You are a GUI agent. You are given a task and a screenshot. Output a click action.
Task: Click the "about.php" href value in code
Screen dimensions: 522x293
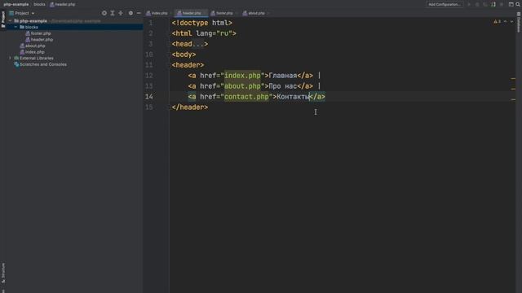coord(242,86)
